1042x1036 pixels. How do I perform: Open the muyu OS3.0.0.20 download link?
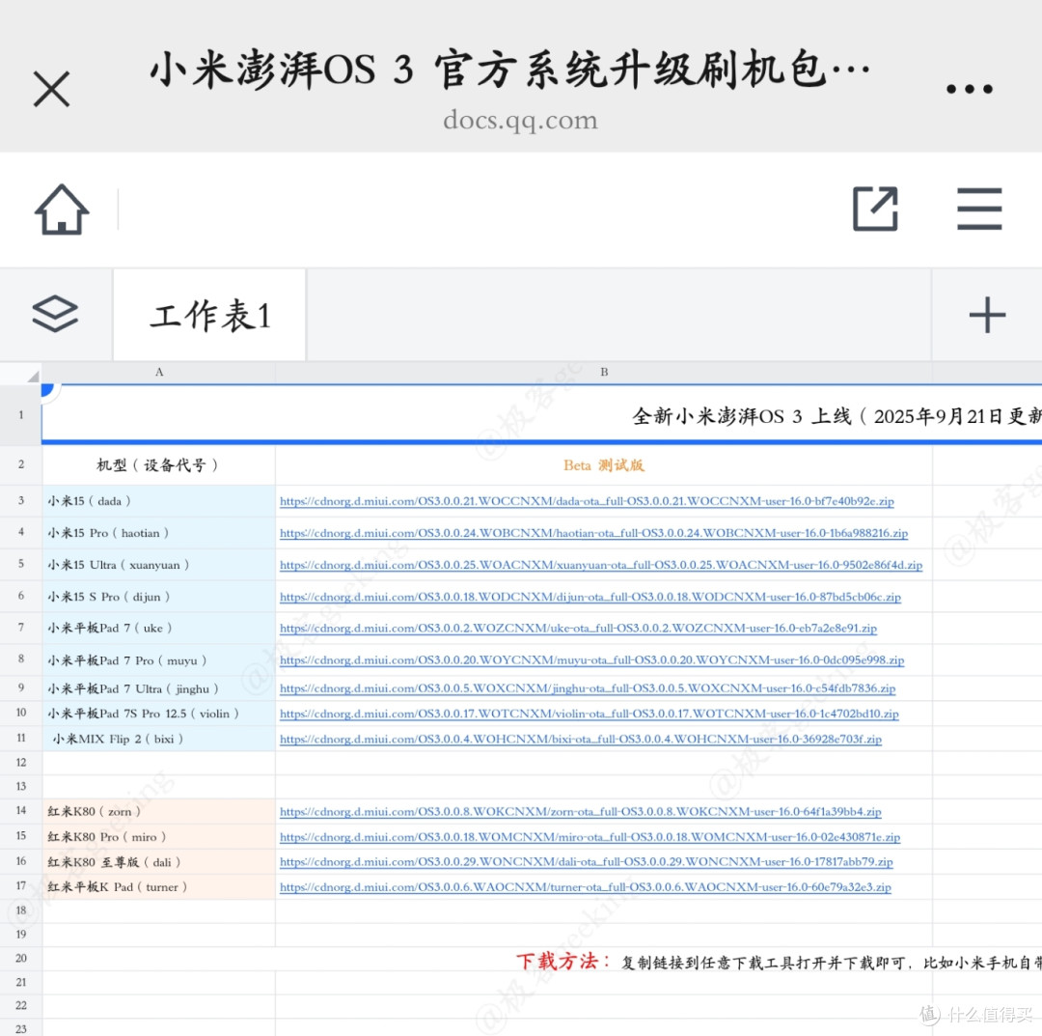(x=591, y=660)
